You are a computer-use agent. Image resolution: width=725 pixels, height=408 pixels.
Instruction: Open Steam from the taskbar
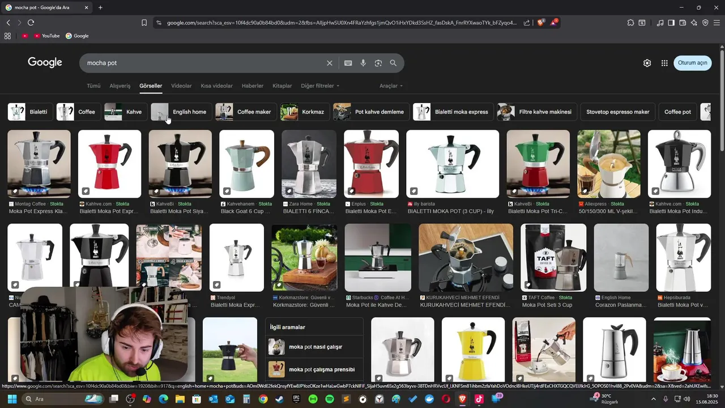coord(279,399)
